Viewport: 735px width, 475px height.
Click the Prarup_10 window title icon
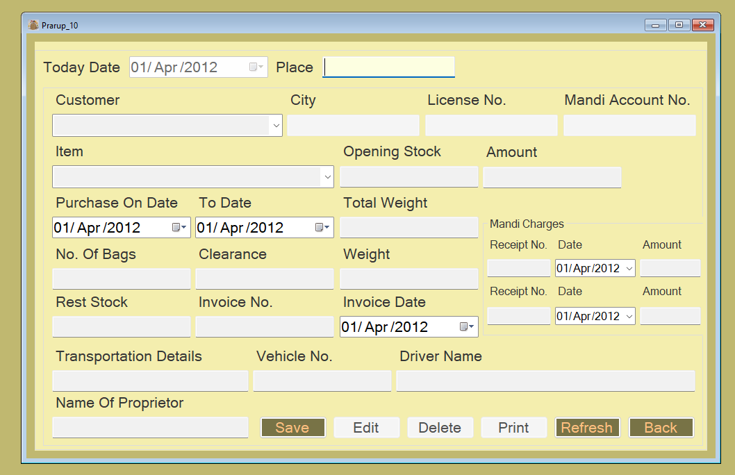pyautogui.click(x=33, y=25)
